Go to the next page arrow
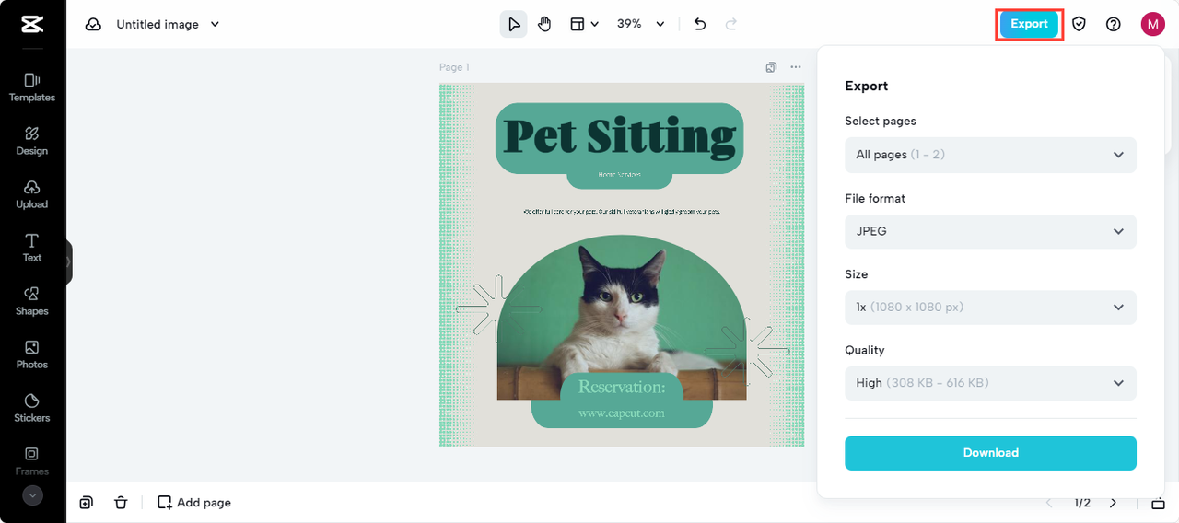 pyautogui.click(x=1113, y=503)
